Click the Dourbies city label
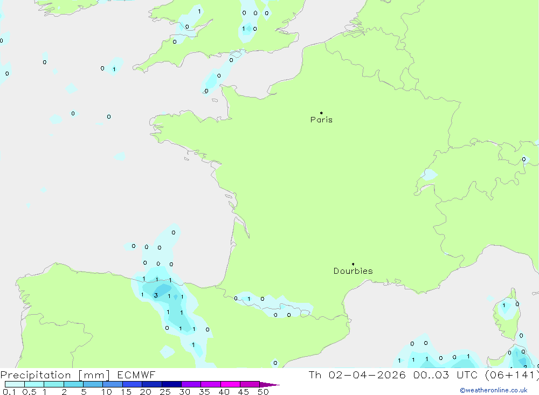Screen dimensions: 539x395 coord(353,271)
